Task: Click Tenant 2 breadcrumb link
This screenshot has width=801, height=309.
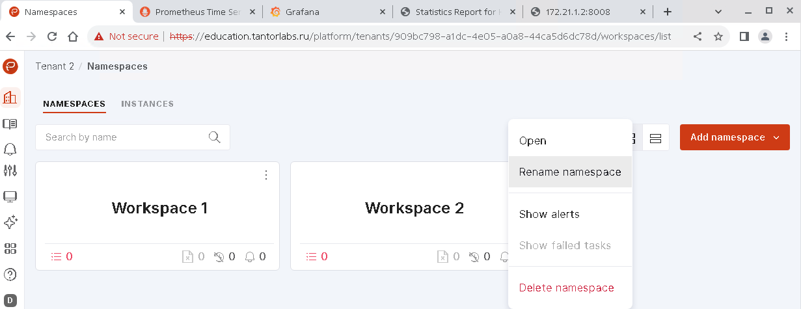Action: (x=55, y=66)
